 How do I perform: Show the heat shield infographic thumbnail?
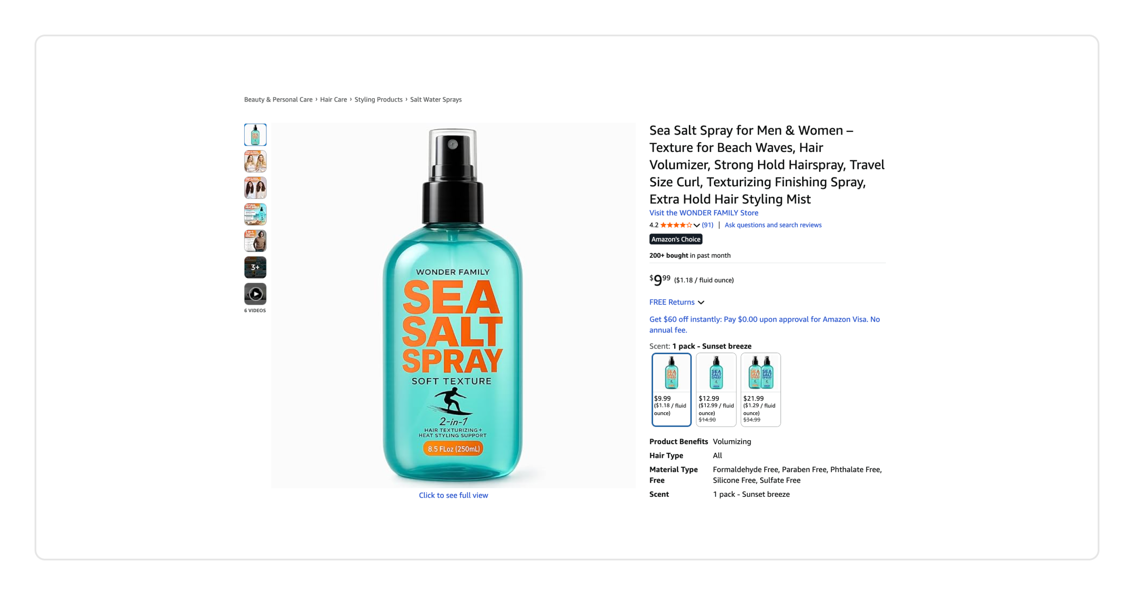[255, 214]
